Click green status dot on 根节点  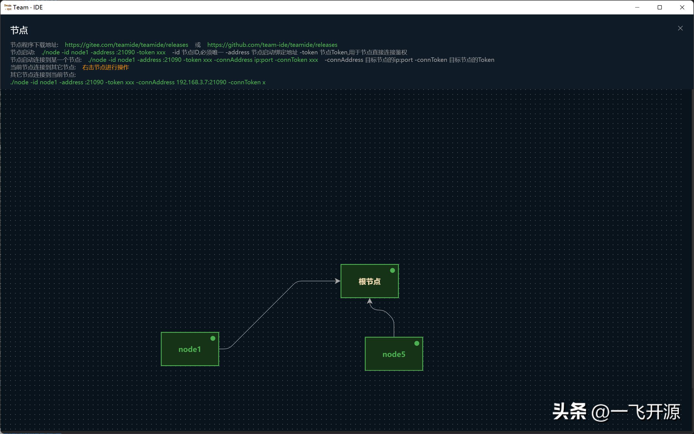click(x=392, y=270)
